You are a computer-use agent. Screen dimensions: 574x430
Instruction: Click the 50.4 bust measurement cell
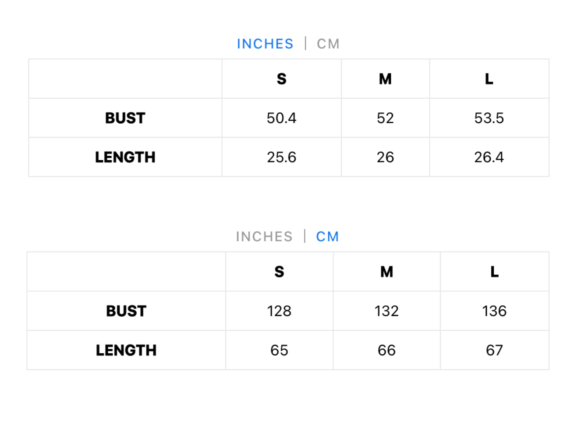tap(281, 118)
